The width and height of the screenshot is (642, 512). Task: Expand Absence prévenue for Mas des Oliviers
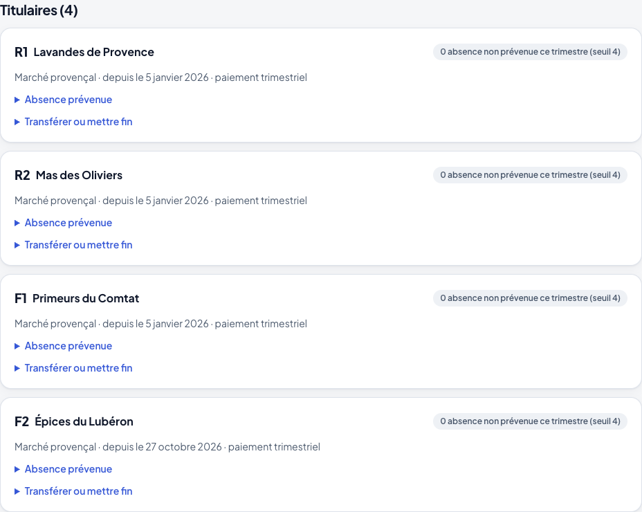64,223
